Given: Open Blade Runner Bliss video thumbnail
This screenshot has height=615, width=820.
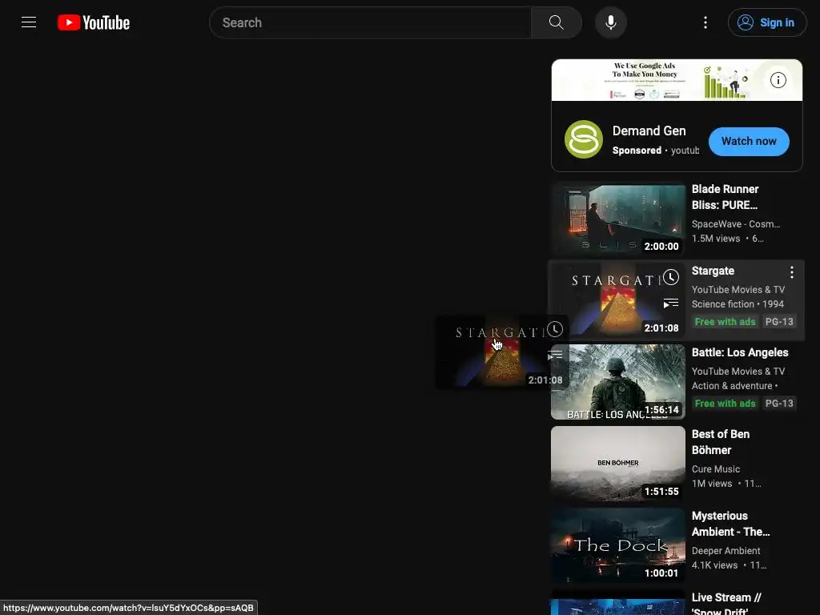Looking at the screenshot, I should coord(617,219).
